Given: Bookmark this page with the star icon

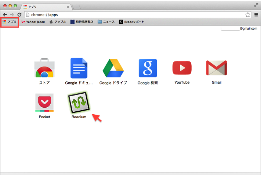Looking at the screenshot, I should click(248, 15).
